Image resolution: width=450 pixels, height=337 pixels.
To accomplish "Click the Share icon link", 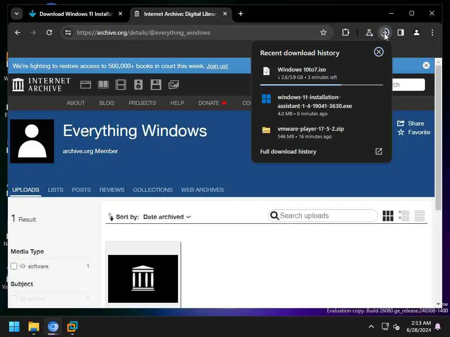I will (410, 123).
